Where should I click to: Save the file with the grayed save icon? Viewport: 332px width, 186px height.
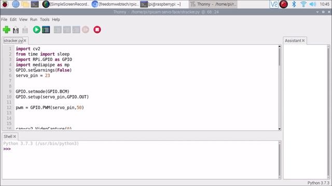[25, 30]
